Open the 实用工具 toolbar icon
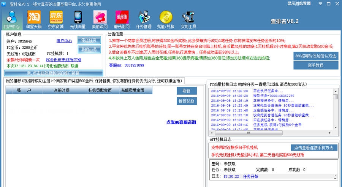 coord(188,20)
